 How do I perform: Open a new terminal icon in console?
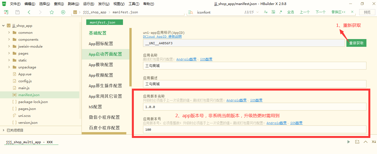(x=357, y=142)
